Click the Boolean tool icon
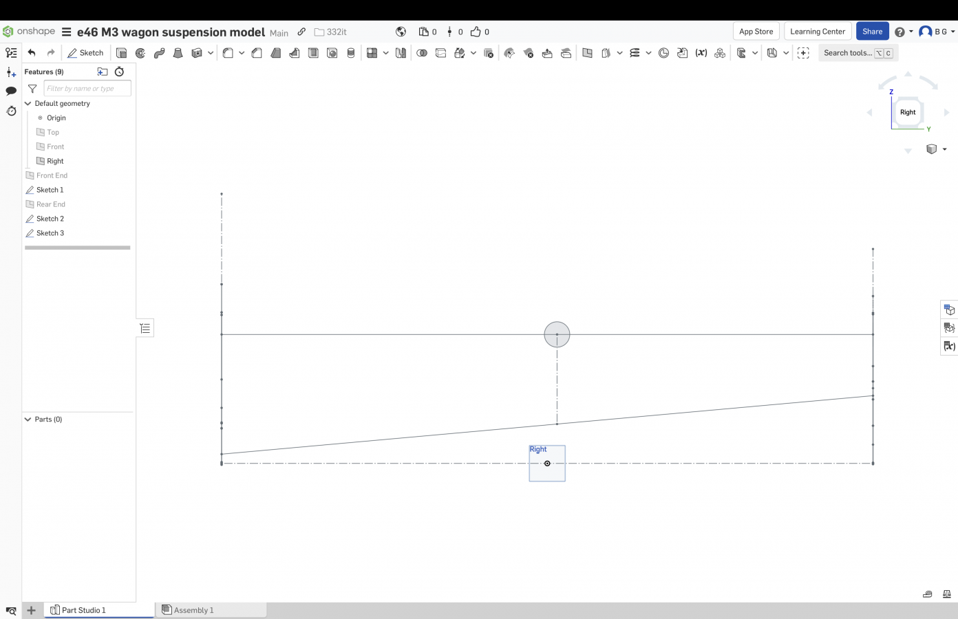Screen dimensions: 958x619 [x=422, y=53]
